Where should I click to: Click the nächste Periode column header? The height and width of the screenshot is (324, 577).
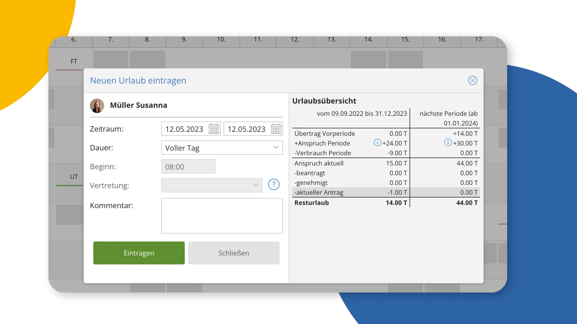pyautogui.click(x=449, y=118)
